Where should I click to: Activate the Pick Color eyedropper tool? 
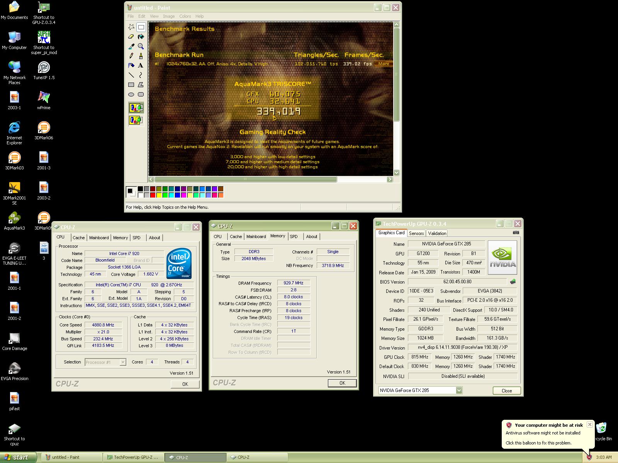131,46
